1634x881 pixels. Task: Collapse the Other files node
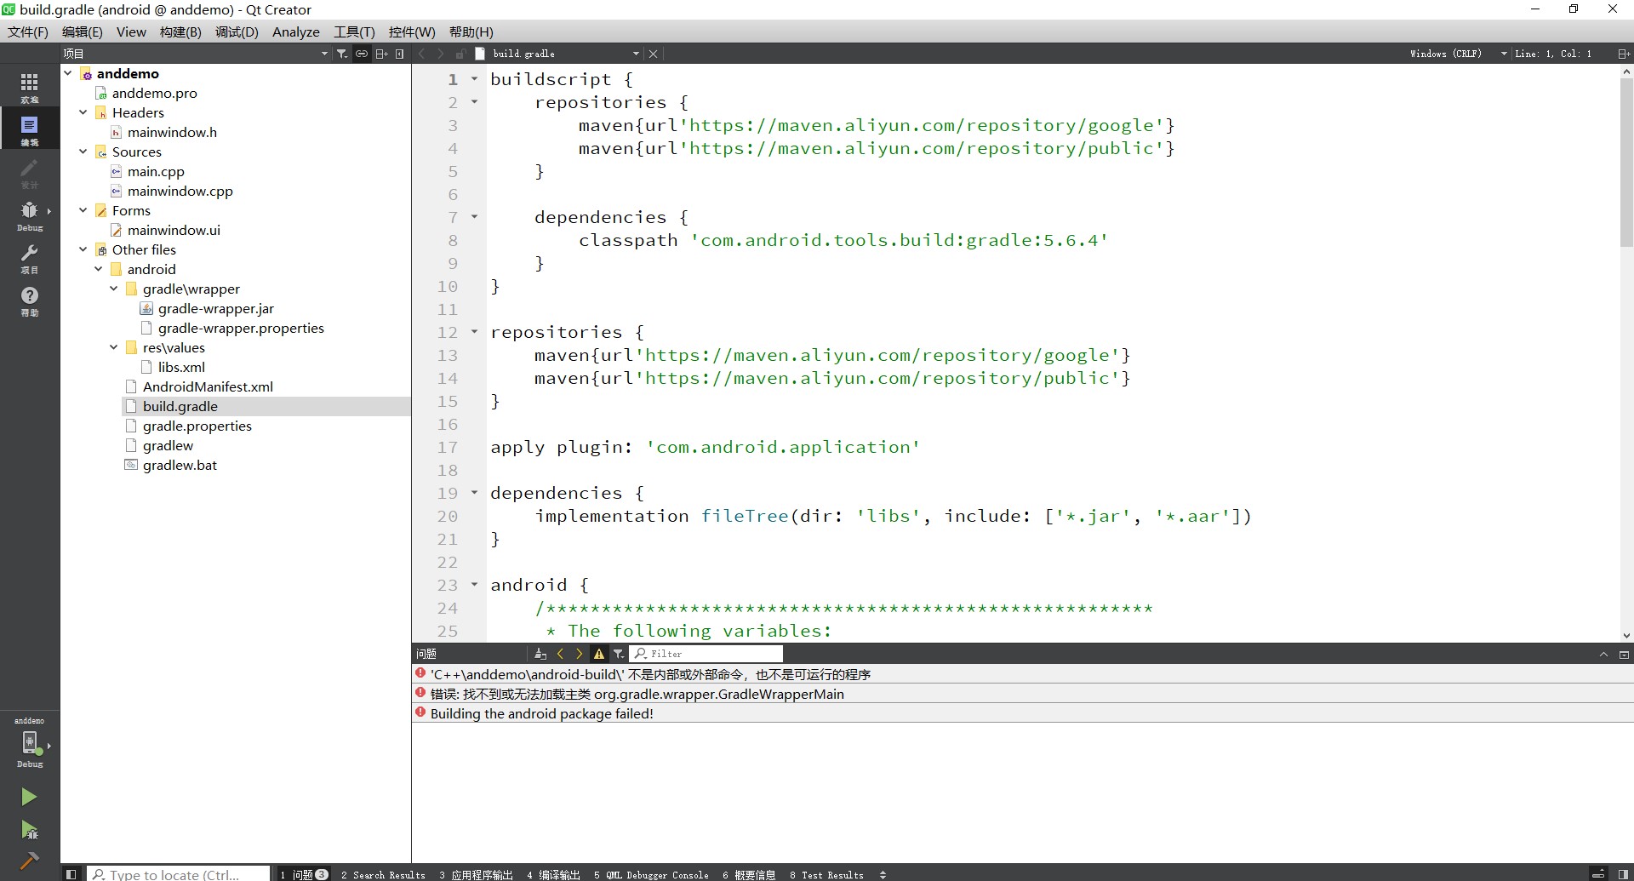click(83, 249)
